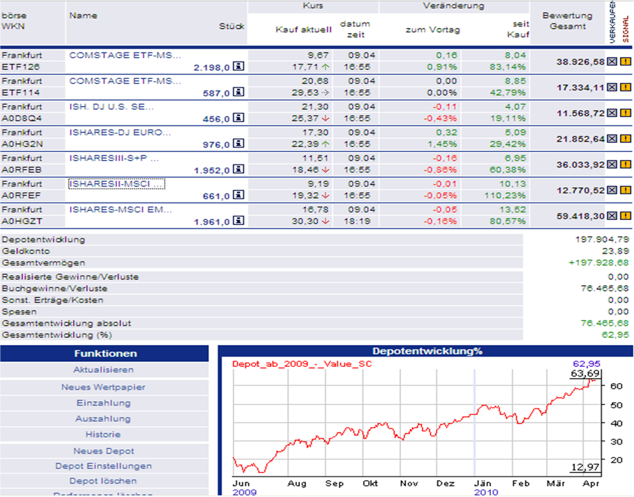Click Aktualisieren in Funktionen panel
This screenshot has height=497, width=634.
104,370
